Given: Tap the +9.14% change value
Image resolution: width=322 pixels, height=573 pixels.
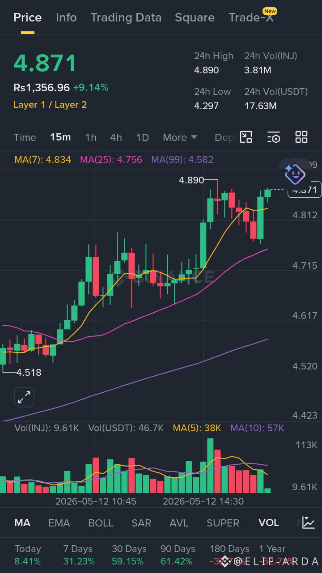Looking at the screenshot, I should click(x=91, y=88).
